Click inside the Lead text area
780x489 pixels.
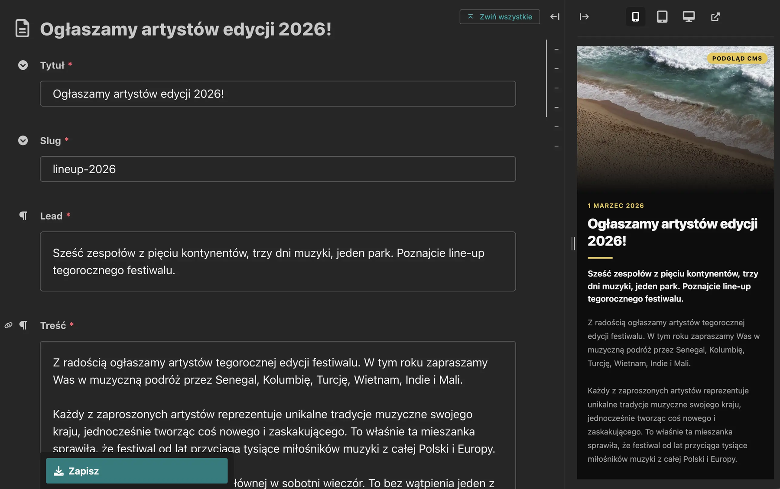tap(278, 261)
